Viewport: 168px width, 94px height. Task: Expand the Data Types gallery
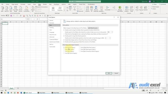click(64, 10)
